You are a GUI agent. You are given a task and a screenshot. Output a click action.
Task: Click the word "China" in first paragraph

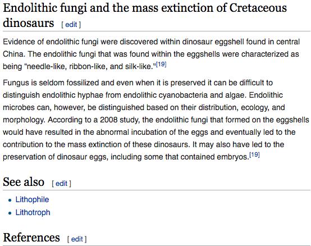[13, 54]
